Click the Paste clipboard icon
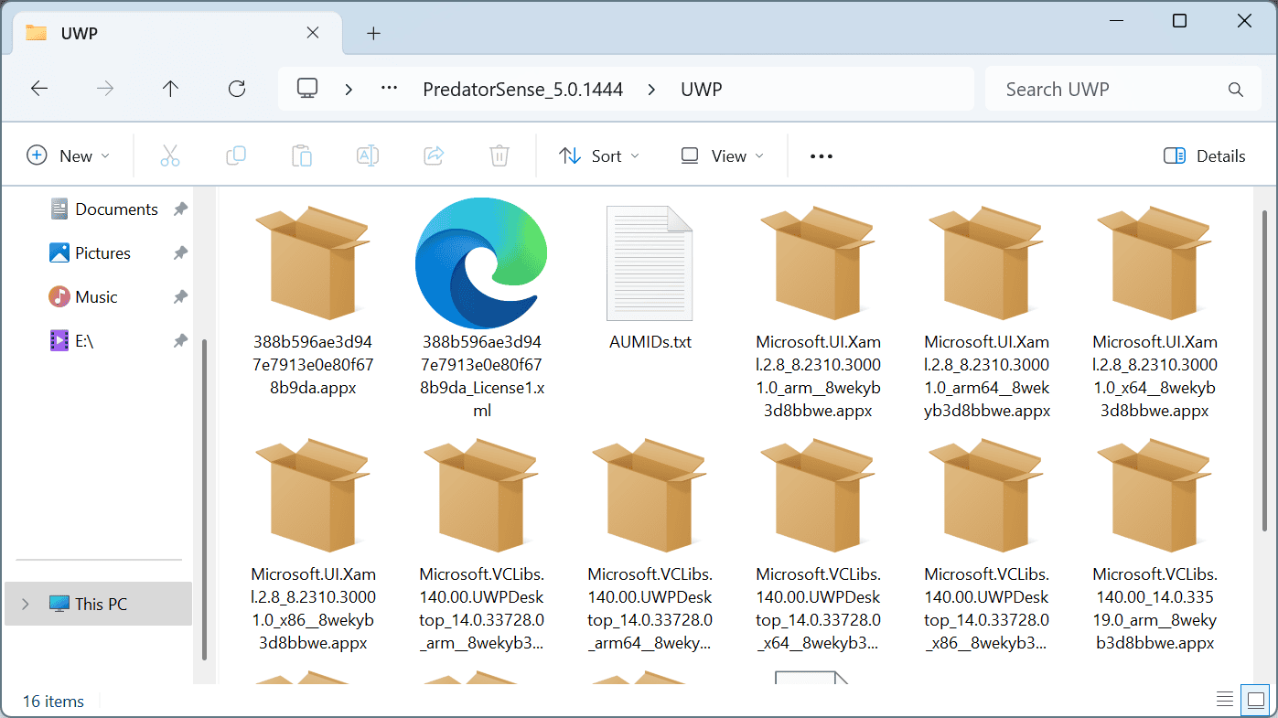The image size is (1278, 718). [302, 155]
